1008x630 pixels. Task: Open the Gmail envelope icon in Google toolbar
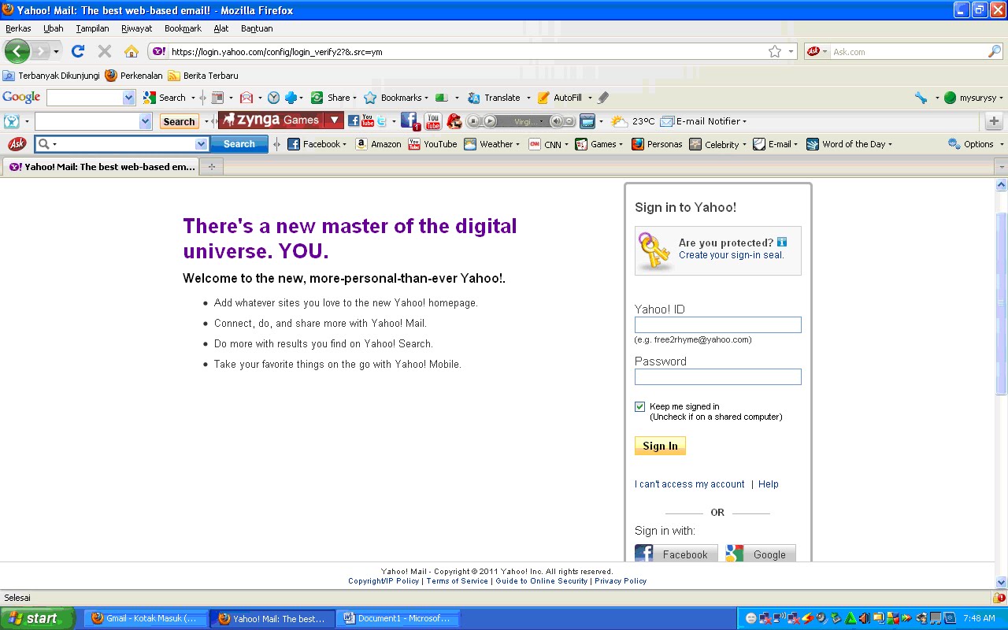(x=246, y=98)
